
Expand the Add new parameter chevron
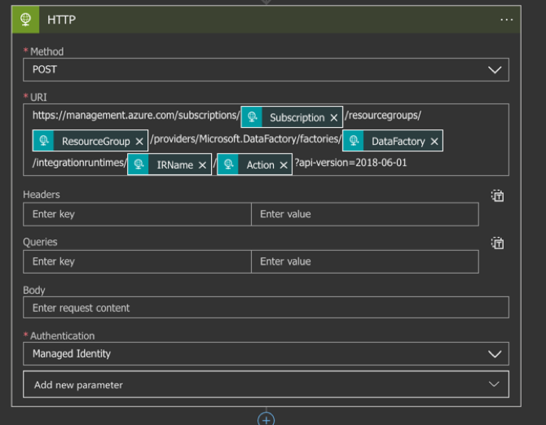coord(494,384)
